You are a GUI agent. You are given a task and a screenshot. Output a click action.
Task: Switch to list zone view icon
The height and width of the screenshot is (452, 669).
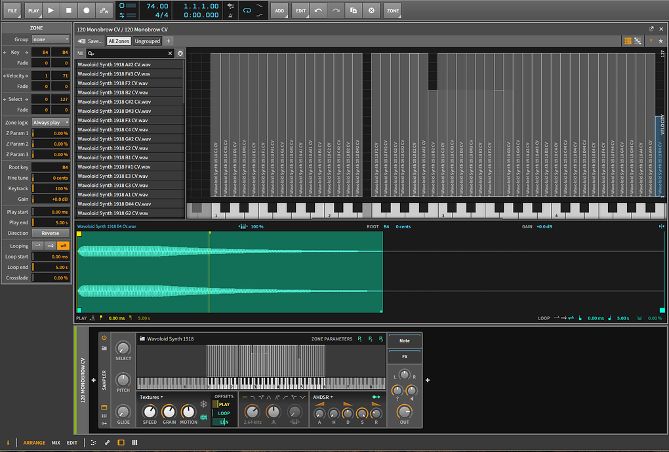(x=638, y=41)
